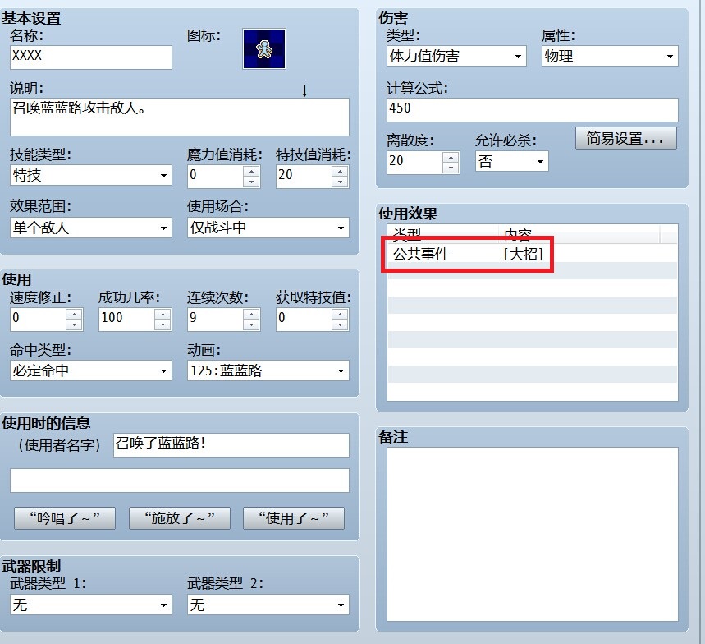This screenshot has height=644, width=705.
Task: Increase 离散度 with the up arrow
Action: click(x=451, y=157)
